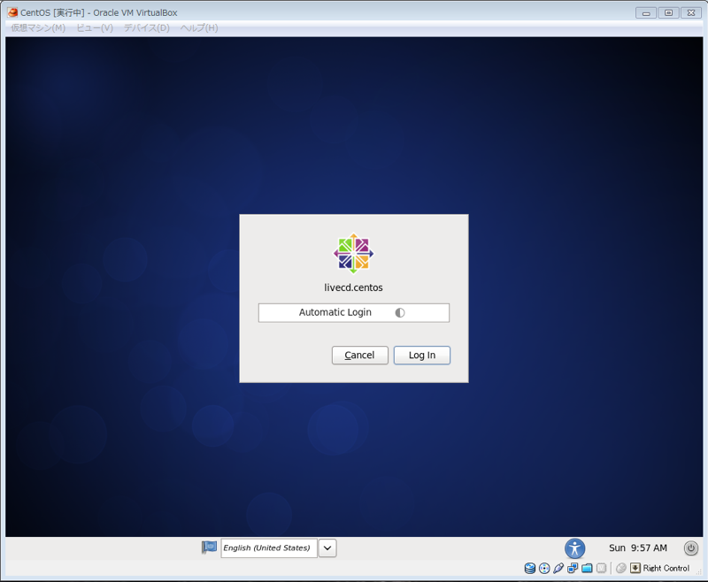The width and height of the screenshot is (708, 582).
Task: Select the Automatic Login user entry
Action: pyautogui.click(x=353, y=312)
